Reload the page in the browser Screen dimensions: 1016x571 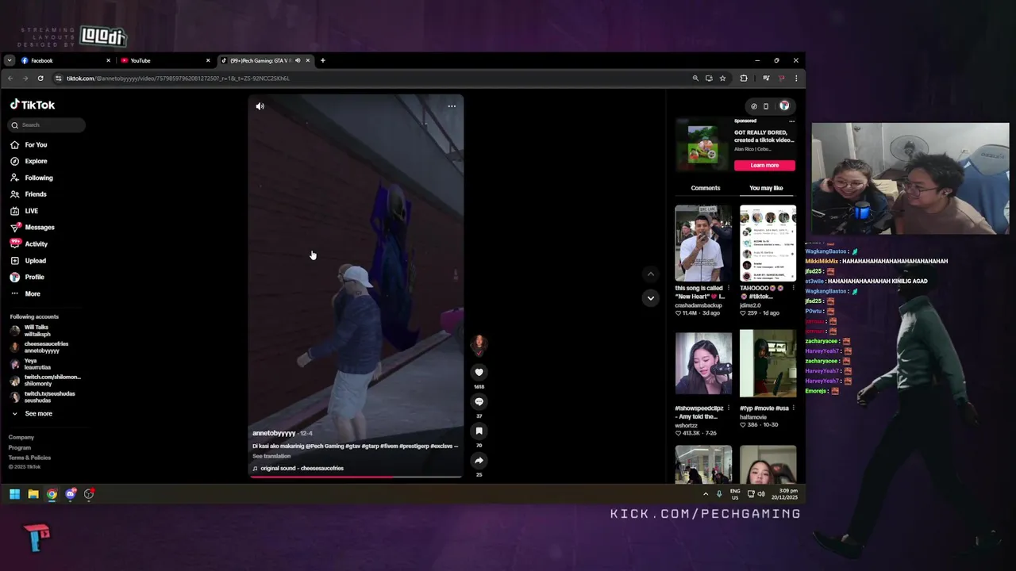(x=40, y=79)
